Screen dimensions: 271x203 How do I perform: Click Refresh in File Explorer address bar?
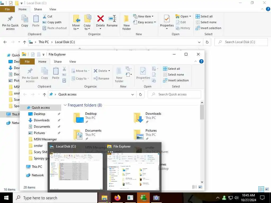[x=140, y=94]
